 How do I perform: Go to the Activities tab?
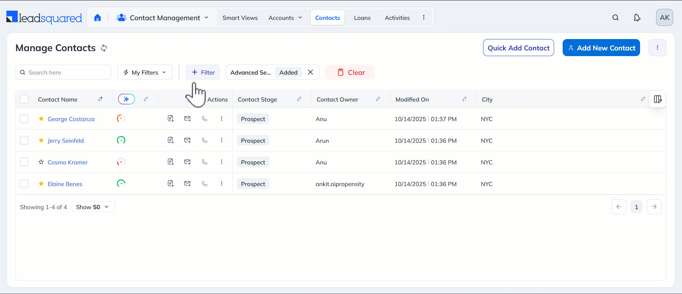(x=397, y=18)
